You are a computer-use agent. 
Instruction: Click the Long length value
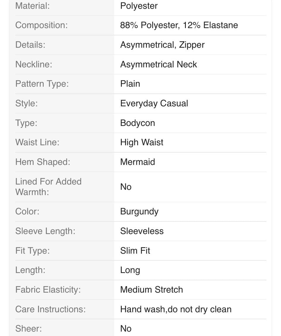(x=130, y=270)
